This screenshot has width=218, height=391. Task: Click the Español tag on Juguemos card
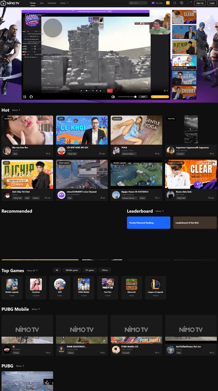coord(181,154)
